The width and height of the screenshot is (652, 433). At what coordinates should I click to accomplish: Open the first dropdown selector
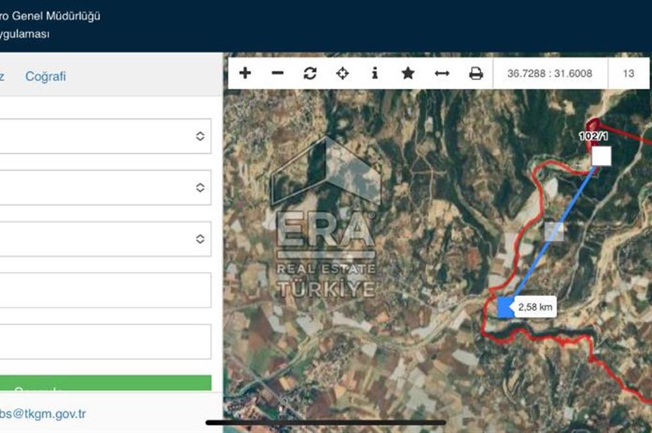pyautogui.click(x=105, y=136)
